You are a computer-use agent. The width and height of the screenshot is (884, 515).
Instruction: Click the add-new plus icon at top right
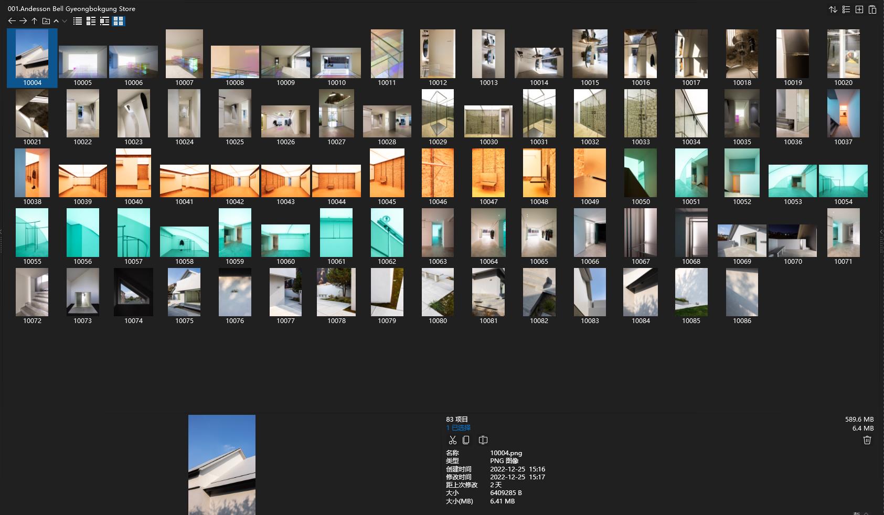pos(860,9)
